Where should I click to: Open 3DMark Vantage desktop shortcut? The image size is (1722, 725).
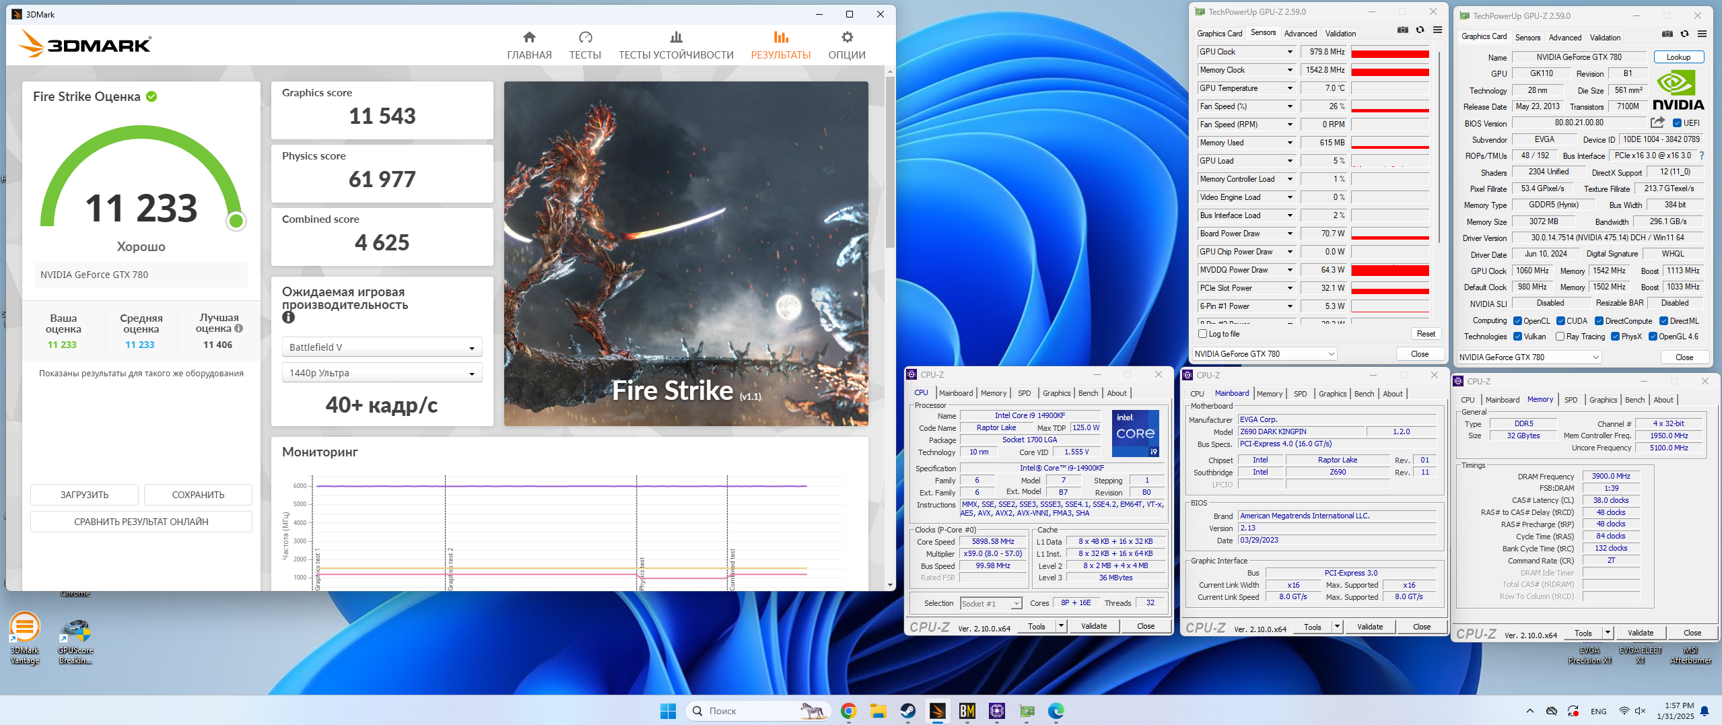[25, 638]
